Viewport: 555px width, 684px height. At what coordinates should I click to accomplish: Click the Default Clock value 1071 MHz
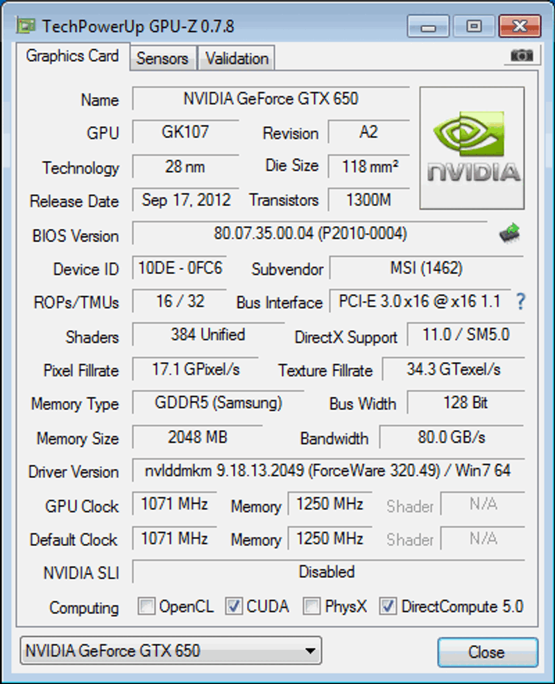pyautogui.click(x=175, y=538)
